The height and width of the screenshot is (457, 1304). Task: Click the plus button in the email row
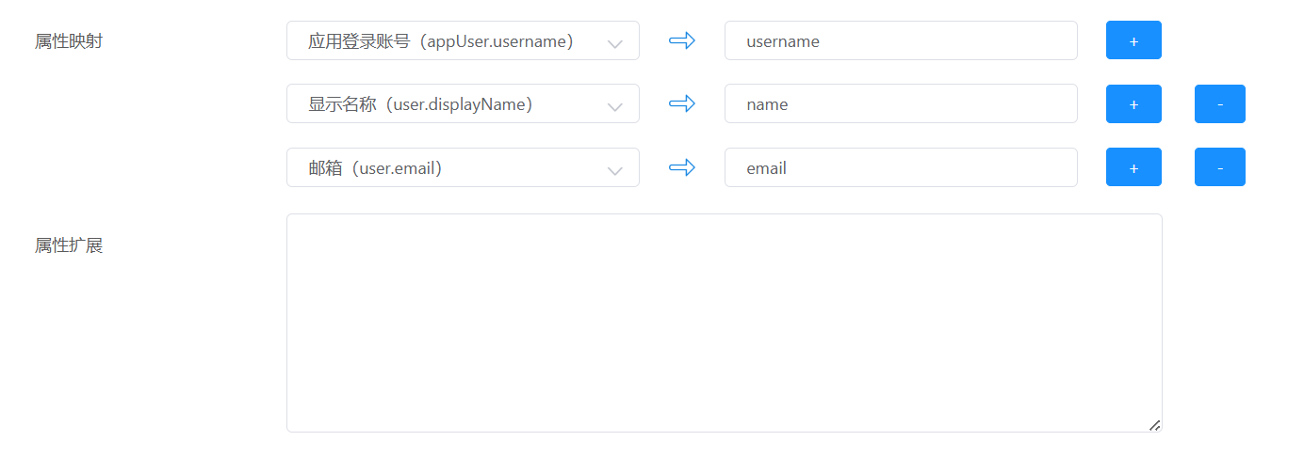(x=1133, y=167)
